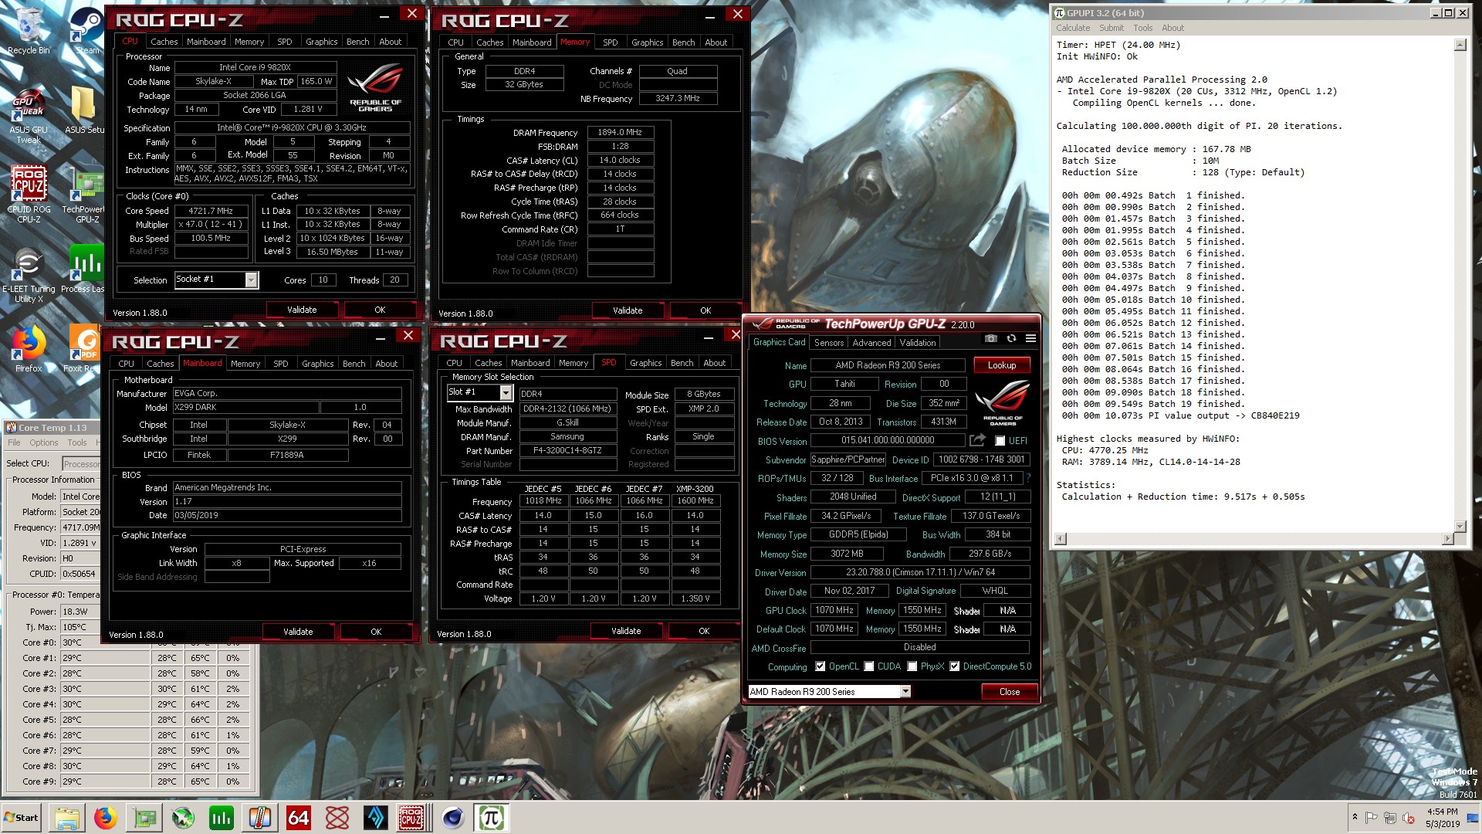Open the Calculate menu in GPUPI

point(1073,28)
